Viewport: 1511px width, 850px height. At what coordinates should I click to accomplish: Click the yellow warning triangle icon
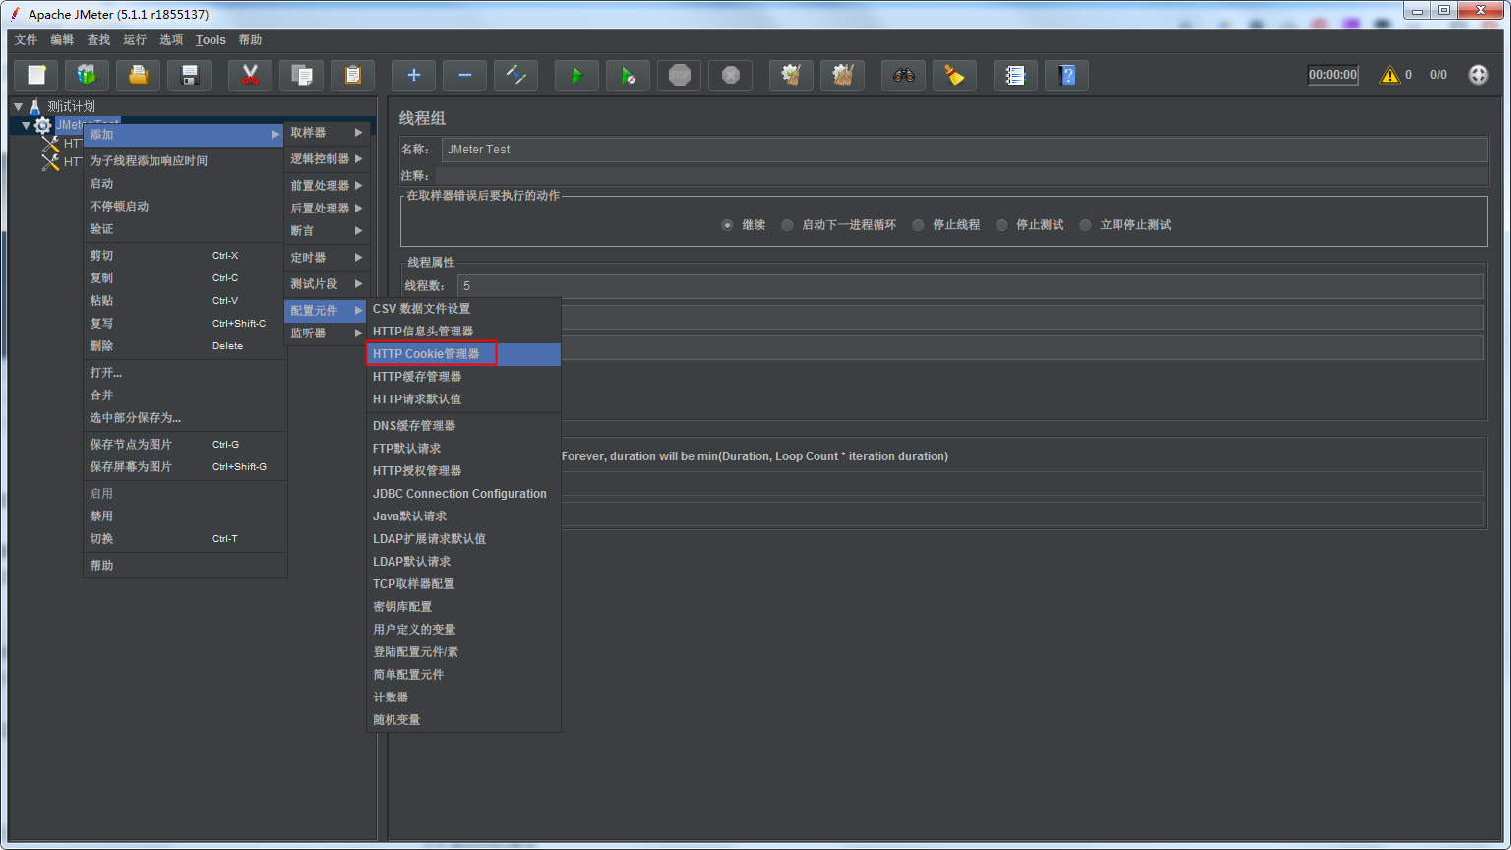click(1389, 75)
